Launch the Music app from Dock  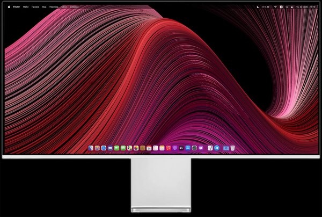click(x=169, y=148)
